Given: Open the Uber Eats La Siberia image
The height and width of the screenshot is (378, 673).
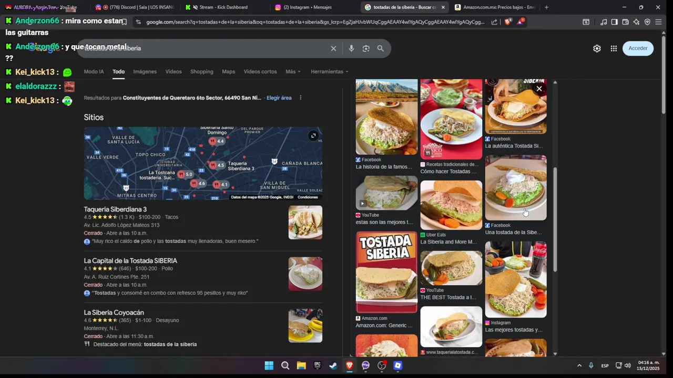Looking at the screenshot, I should point(451,205).
